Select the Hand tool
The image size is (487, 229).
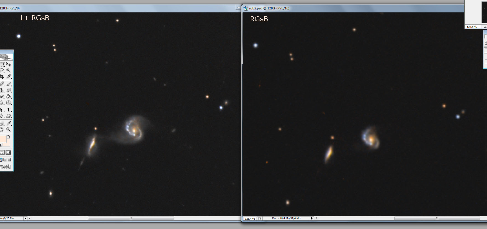coord(2,129)
